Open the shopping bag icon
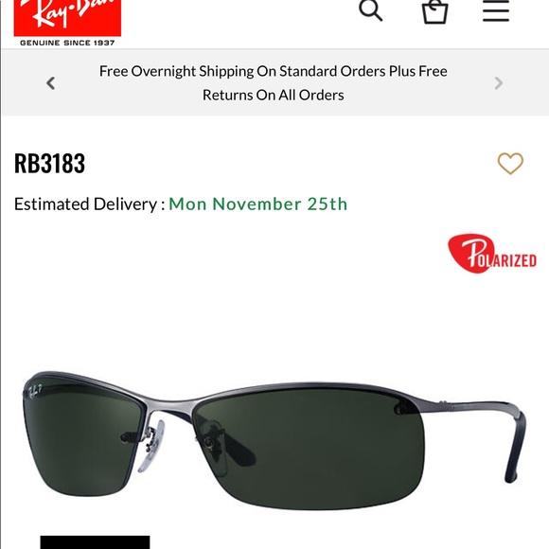The height and width of the screenshot is (549, 549). (x=434, y=11)
